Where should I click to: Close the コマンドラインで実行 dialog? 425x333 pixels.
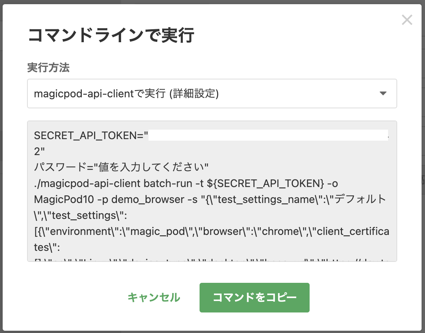pos(407,20)
